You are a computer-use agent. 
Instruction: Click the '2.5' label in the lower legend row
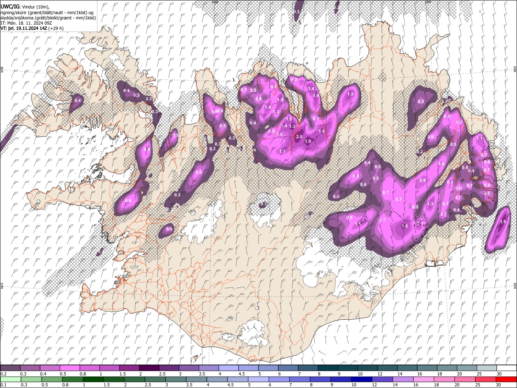[148, 385]
